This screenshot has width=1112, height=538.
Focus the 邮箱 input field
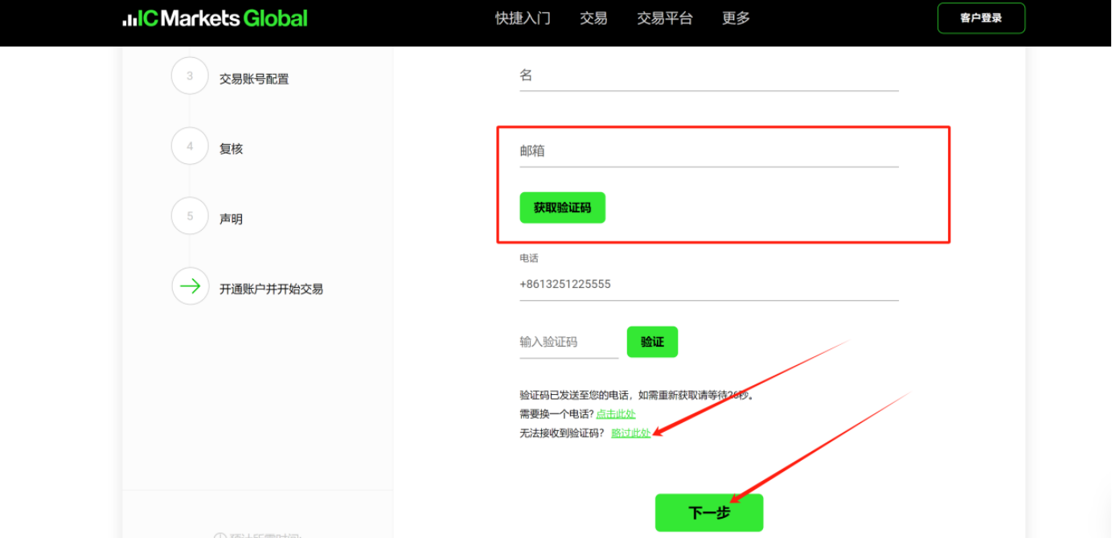[x=708, y=151]
